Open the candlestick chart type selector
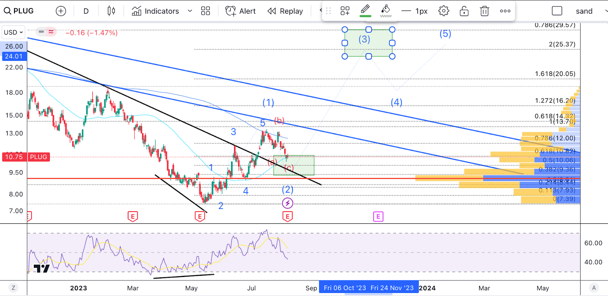This screenshot has width=608, height=299. coord(111,11)
